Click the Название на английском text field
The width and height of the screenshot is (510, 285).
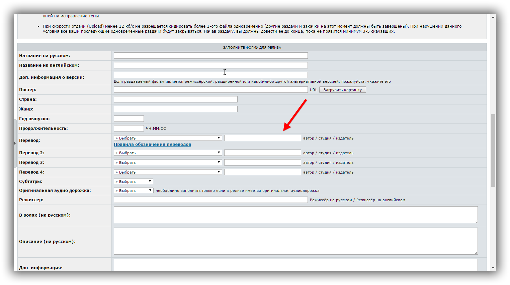tap(210, 65)
